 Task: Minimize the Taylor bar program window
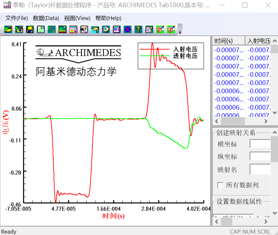222,5
